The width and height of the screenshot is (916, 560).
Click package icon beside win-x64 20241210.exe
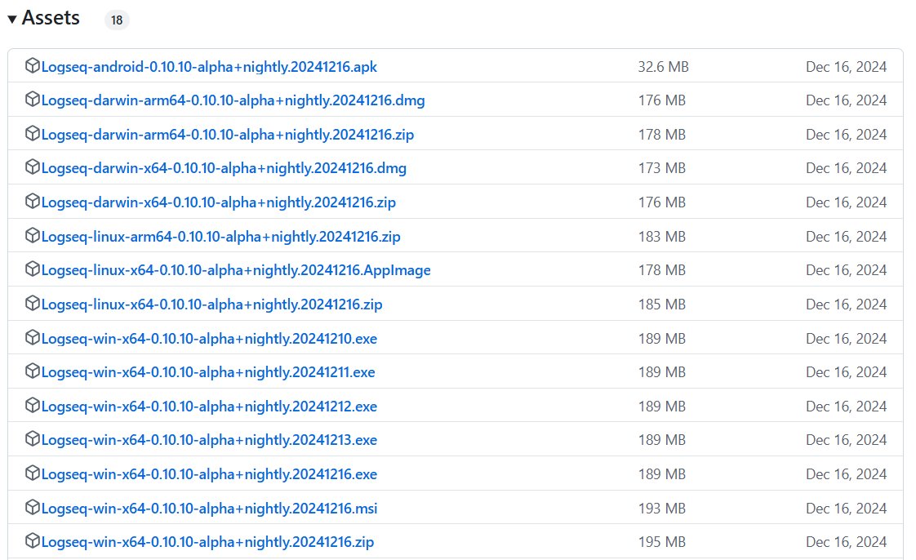32,338
